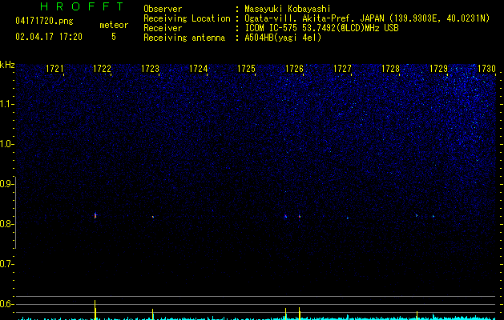Image resolution: width=504 pixels, height=320 pixels.
Task: Click the 1728 time marker
Action: click(390, 69)
